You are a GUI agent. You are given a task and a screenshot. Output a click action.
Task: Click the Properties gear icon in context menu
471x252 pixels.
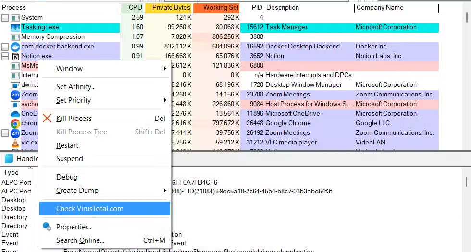[47, 227]
